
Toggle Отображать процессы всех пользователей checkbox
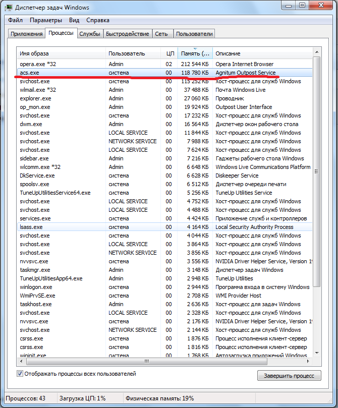tap(20, 374)
